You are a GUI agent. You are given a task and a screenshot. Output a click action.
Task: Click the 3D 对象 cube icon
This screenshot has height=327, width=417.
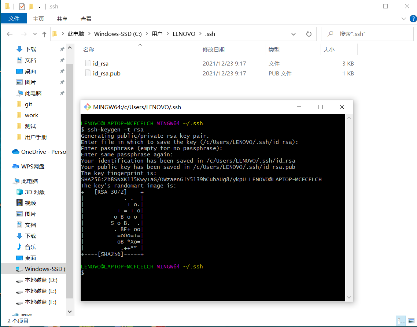[x=19, y=192]
